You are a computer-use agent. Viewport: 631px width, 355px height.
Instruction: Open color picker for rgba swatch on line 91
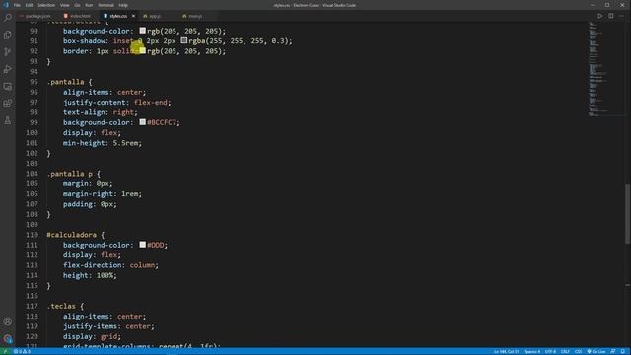coord(184,40)
